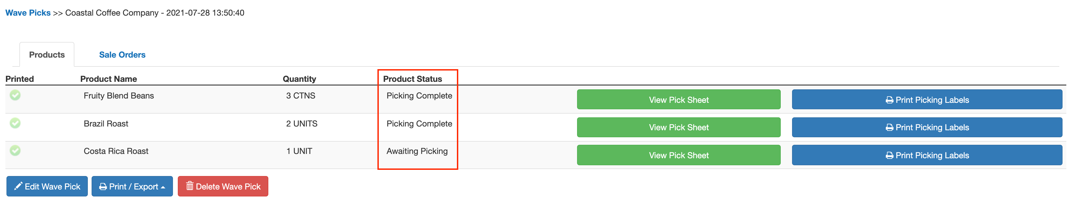Click the Product Name column header

108,79
